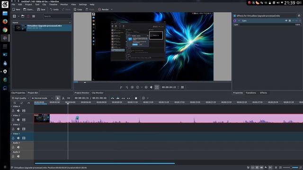Click the red delete clip icon in bin
Viewport: 303px width, 170px height.
tap(28, 17)
